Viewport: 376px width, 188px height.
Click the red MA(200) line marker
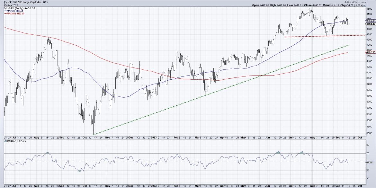pyautogui.click(x=5, y=13)
